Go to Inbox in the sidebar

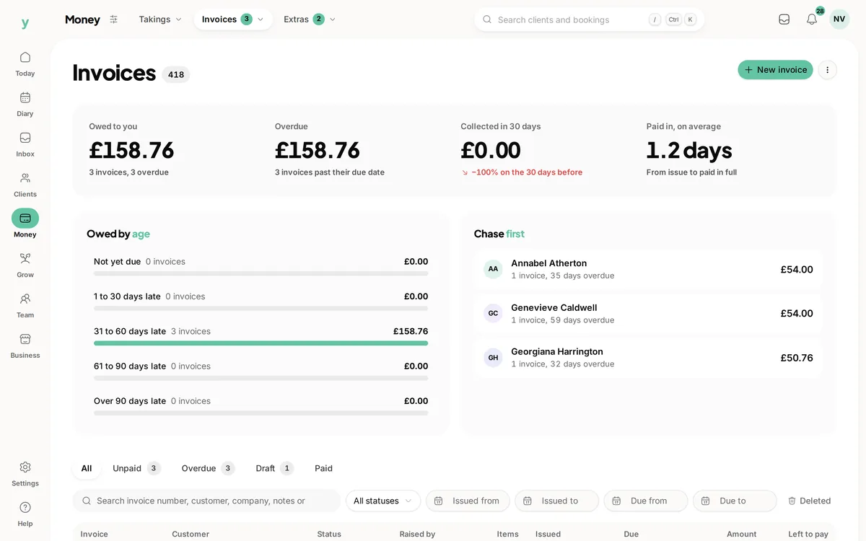click(x=25, y=144)
